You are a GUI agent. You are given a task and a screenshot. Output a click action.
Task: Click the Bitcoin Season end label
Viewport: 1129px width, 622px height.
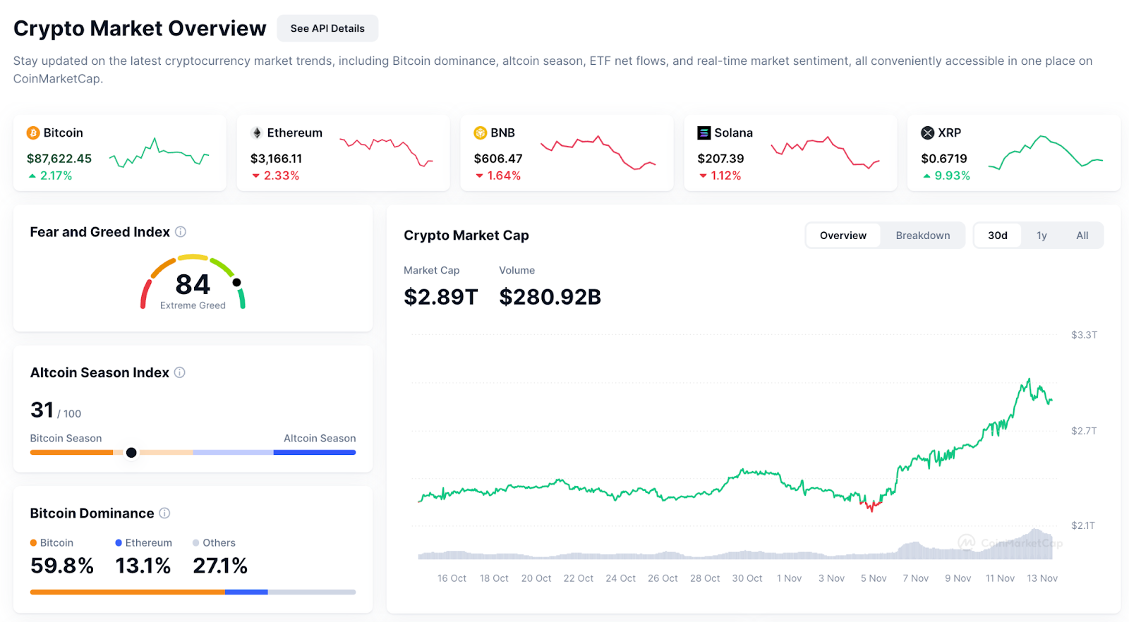66,438
